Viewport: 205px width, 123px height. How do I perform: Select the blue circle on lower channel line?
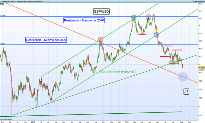pos(156,35)
